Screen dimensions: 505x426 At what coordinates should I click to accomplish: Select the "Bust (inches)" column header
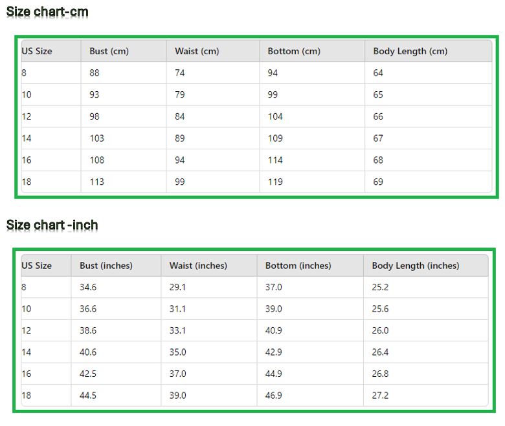click(106, 266)
